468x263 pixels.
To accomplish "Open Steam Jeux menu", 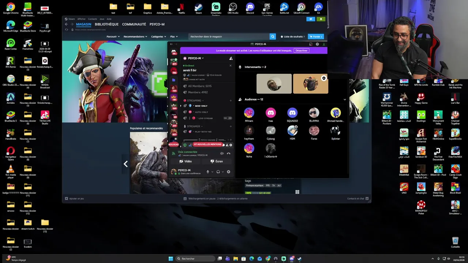I will (102, 19).
